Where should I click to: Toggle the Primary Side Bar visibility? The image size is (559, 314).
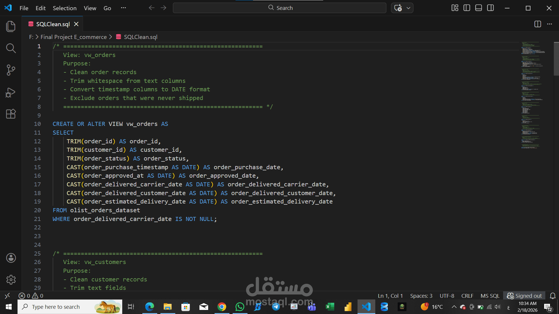point(466,8)
